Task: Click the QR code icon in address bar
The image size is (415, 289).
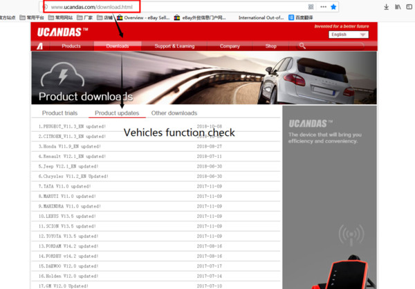Action: tap(311, 7)
